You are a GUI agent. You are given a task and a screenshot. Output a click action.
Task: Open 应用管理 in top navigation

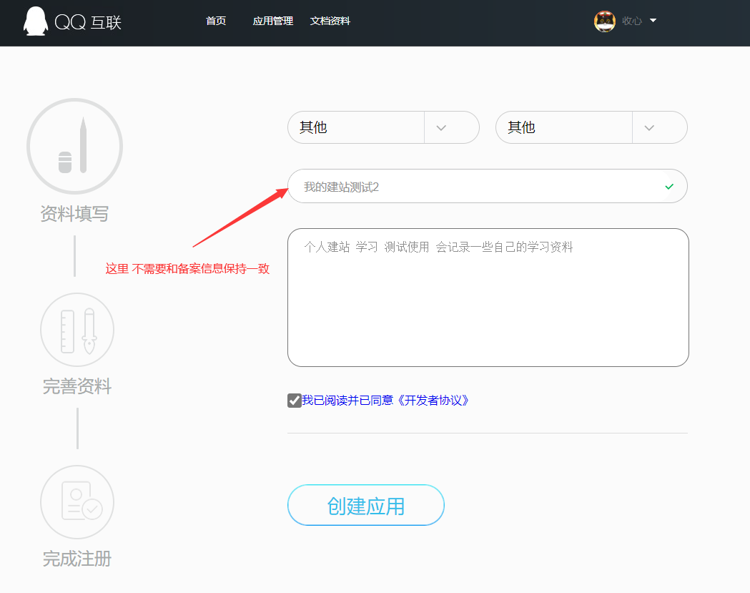(x=272, y=21)
